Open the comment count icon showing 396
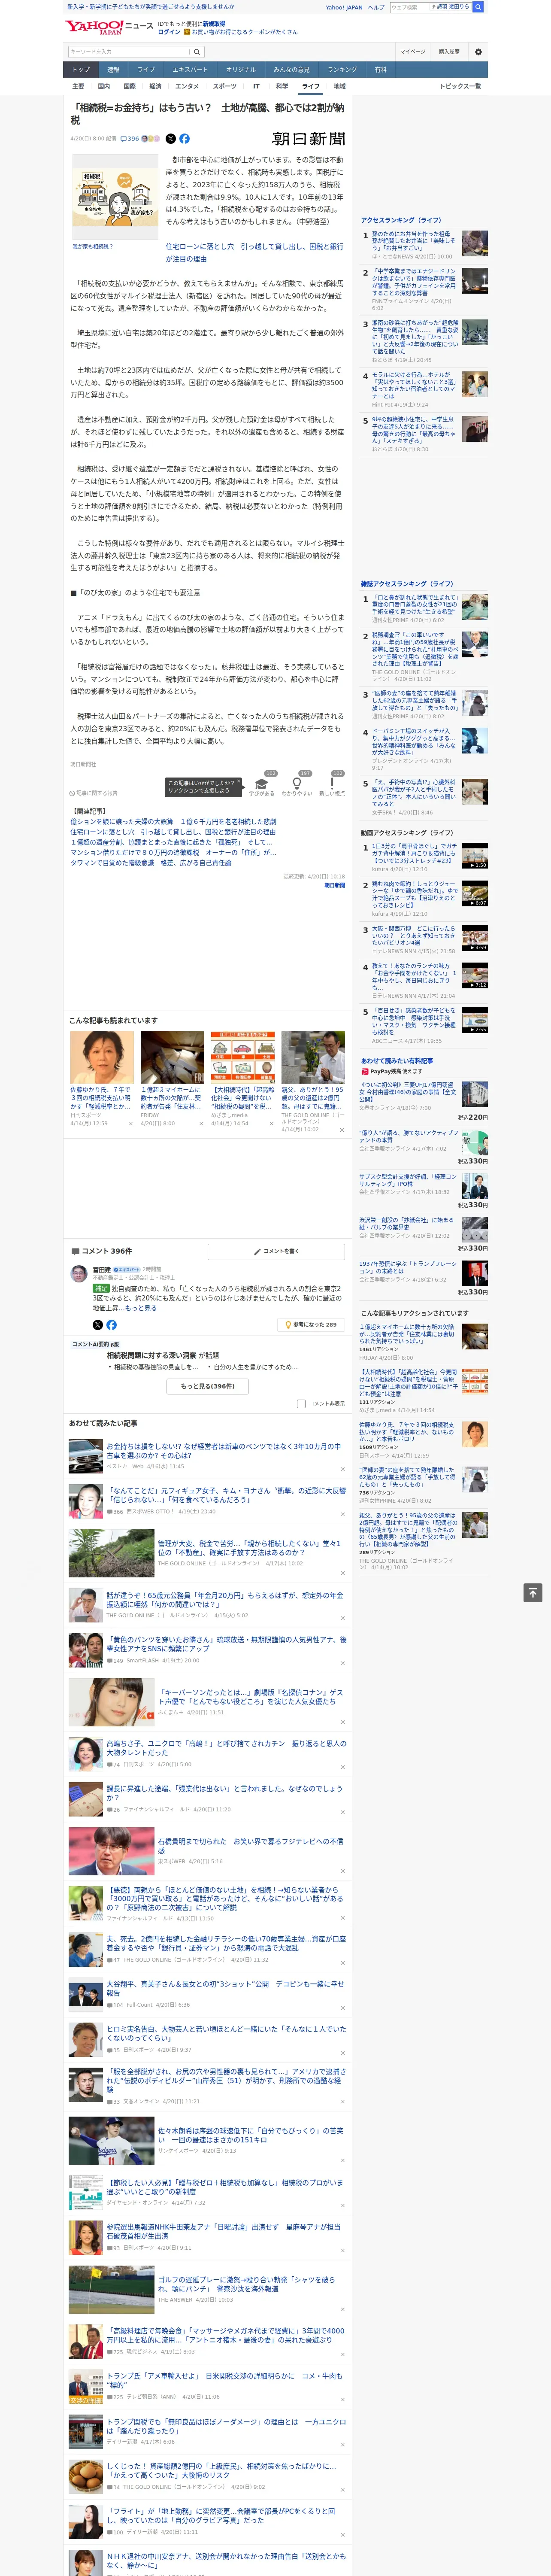The image size is (551, 2576). tap(130, 139)
